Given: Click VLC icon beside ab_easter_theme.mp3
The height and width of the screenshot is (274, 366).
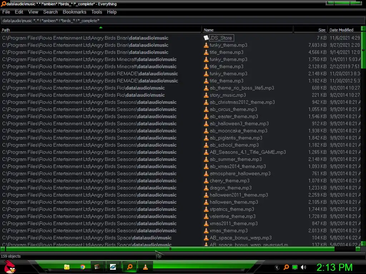Looking at the screenshot, I should (206, 116).
